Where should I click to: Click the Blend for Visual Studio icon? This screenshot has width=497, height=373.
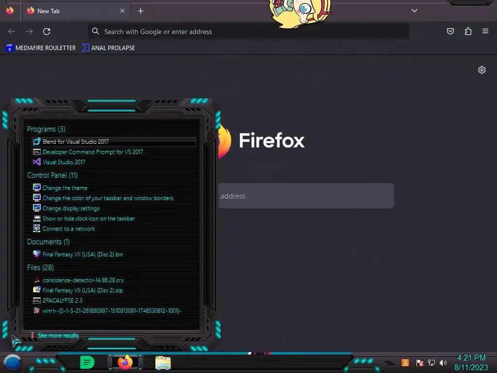(x=37, y=141)
